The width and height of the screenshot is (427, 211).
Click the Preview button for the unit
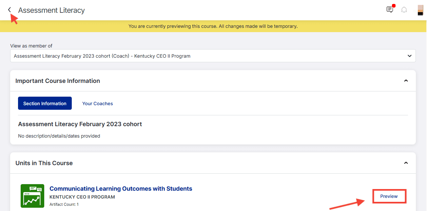click(389, 196)
